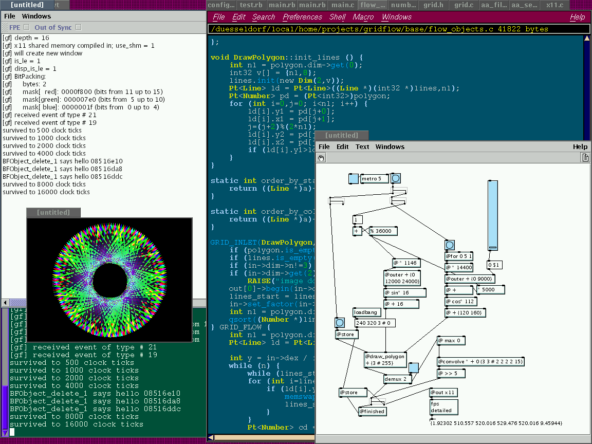Click the scroll-up arrow in the code editor
The image size is (592, 444).
point(587,39)
